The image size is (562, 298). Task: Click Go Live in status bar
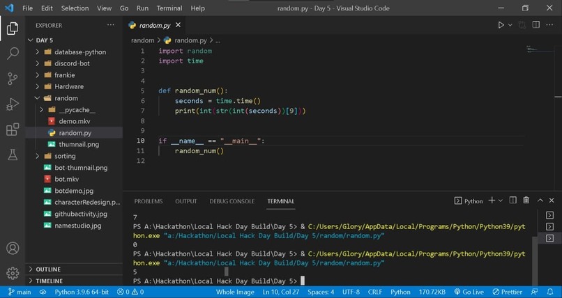[469, 292]
